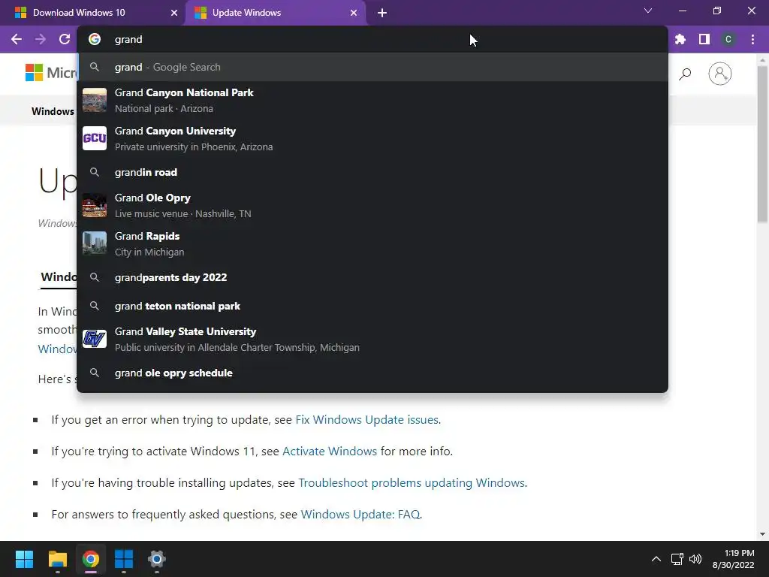Open the blue Windows tile taskbar app

[124, 559]
